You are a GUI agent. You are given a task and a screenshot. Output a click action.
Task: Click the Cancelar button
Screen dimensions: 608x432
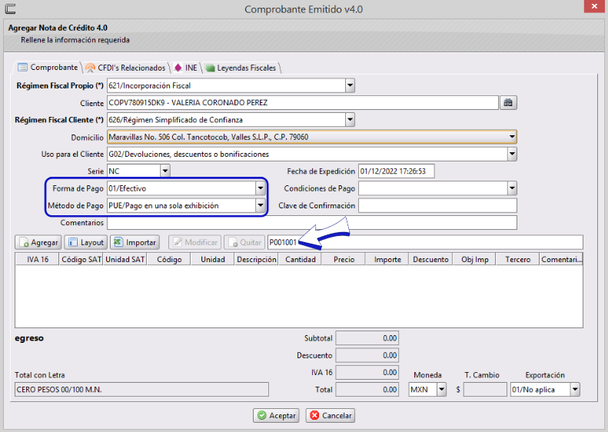coord(331,415)
